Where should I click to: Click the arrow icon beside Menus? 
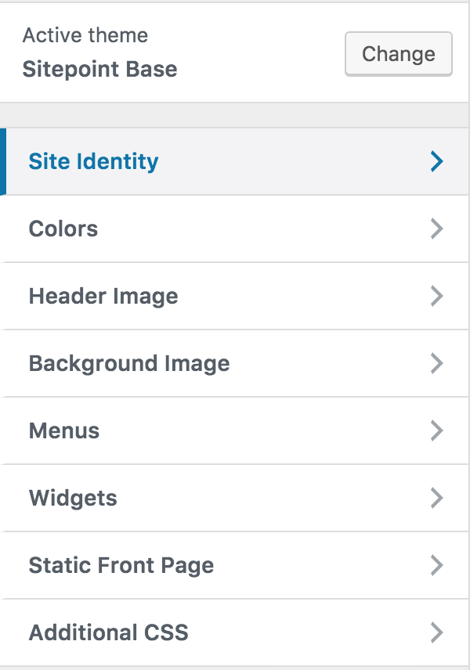436,431
